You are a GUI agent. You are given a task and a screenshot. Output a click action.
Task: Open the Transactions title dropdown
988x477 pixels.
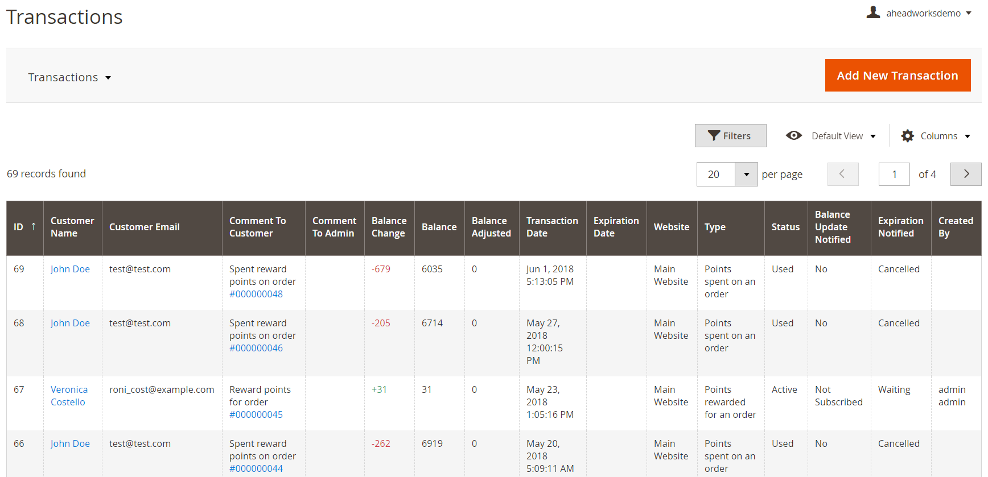69,77
